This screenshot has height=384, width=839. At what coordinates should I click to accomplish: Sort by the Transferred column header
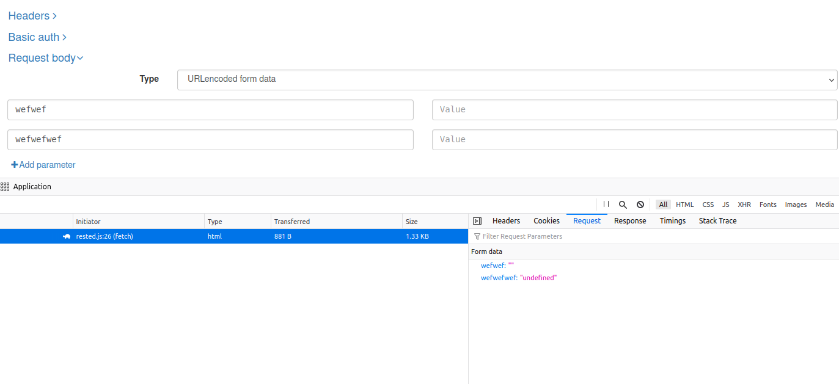coord(337,222)
